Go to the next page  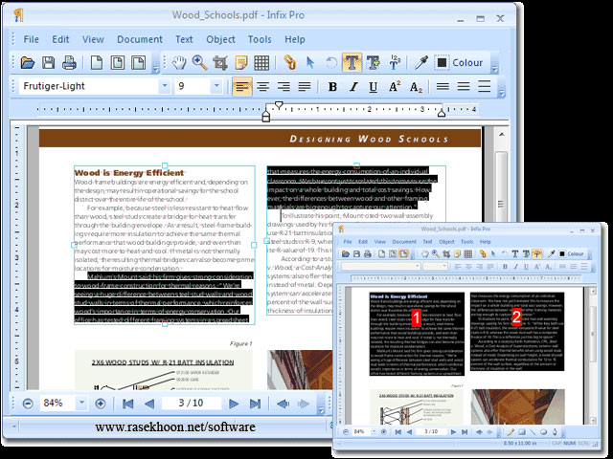[234, 404]
